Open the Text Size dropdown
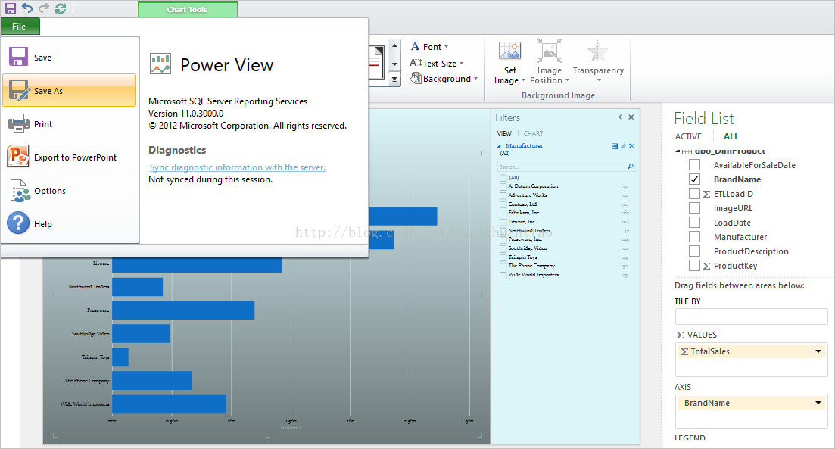Image resolution: width=835 pixels, height=449 pixels. [x=461, y=64]
